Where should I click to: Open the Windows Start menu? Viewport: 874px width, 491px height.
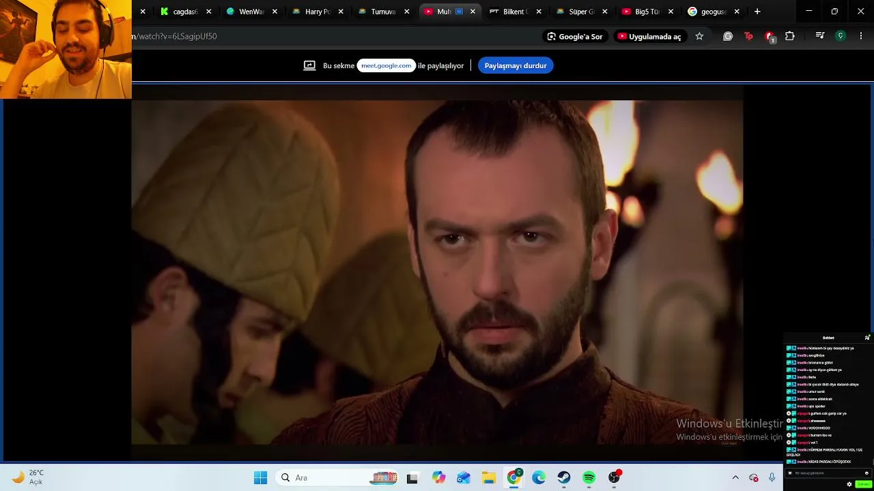[260, 477]
